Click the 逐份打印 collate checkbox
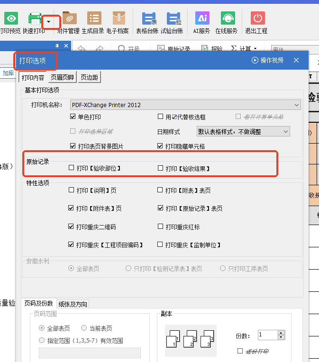 pos(240,351)
